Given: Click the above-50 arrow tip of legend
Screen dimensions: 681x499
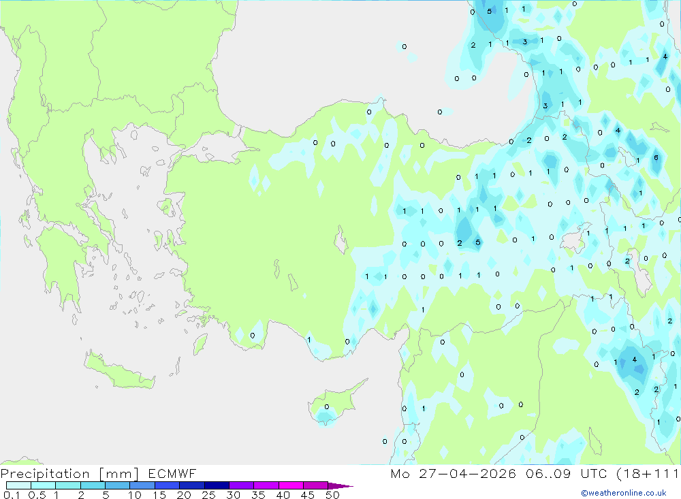Looking at the screenshot, I should [x=340, y=486].
